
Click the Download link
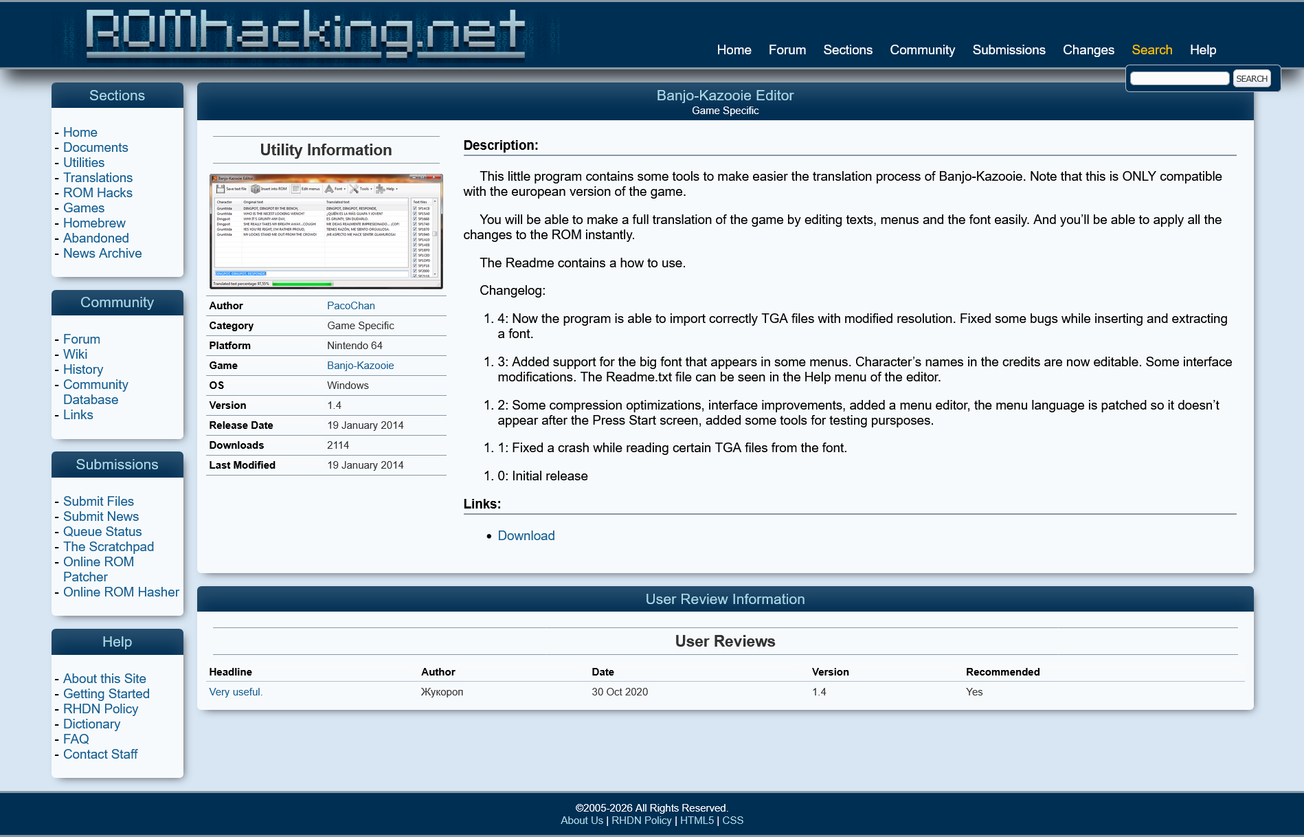pyautogui.click(x=526, y=536)
